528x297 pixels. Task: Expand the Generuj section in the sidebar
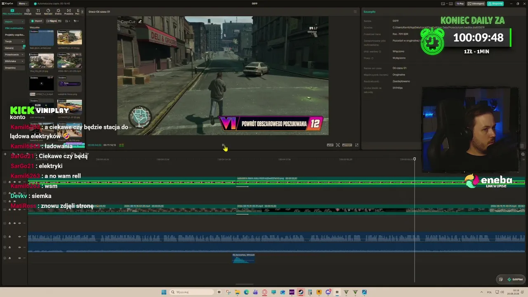23,48
